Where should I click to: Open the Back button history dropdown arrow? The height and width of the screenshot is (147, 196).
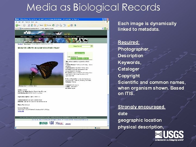pos(22,25)
